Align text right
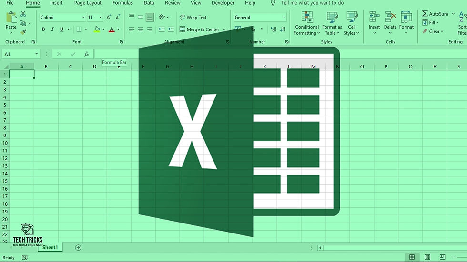This screenshot has height=262, width=467. point(150,29)
